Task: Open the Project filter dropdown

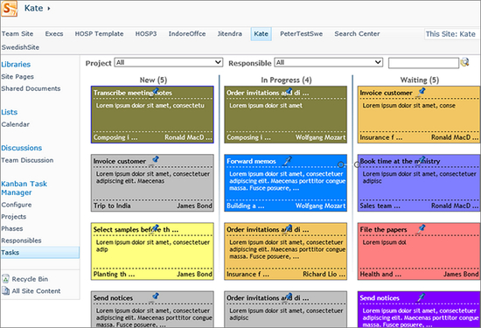Action: [x=169, y=62]
